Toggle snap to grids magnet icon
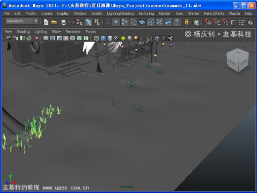 click(208, 22)
